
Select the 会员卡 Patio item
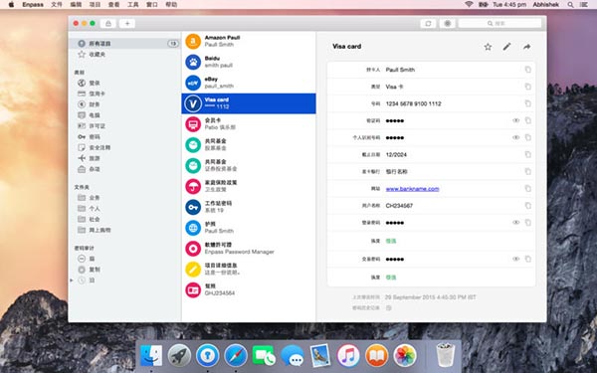(x=249, y=123)
